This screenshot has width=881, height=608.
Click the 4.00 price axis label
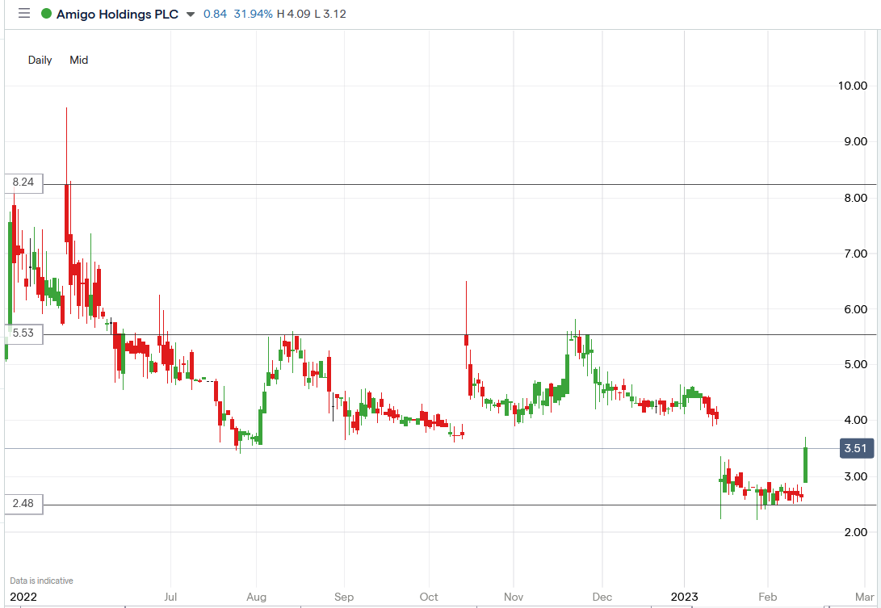855,420
